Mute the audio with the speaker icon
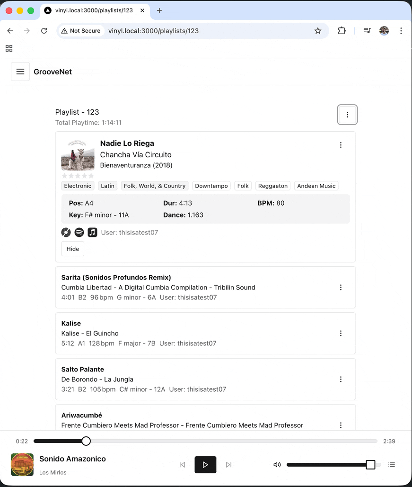 click(x=277, y=465)
